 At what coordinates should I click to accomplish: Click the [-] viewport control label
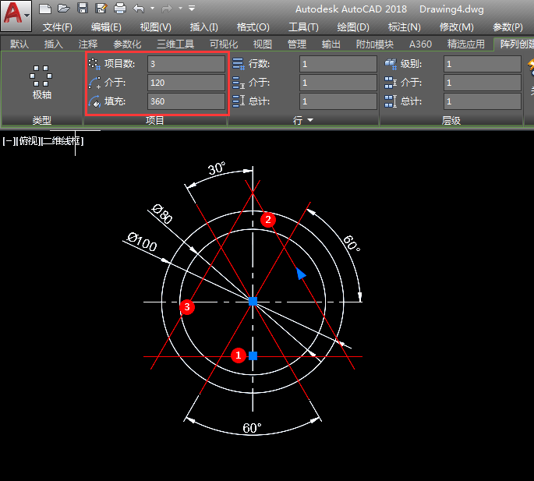tap(9, 141)
